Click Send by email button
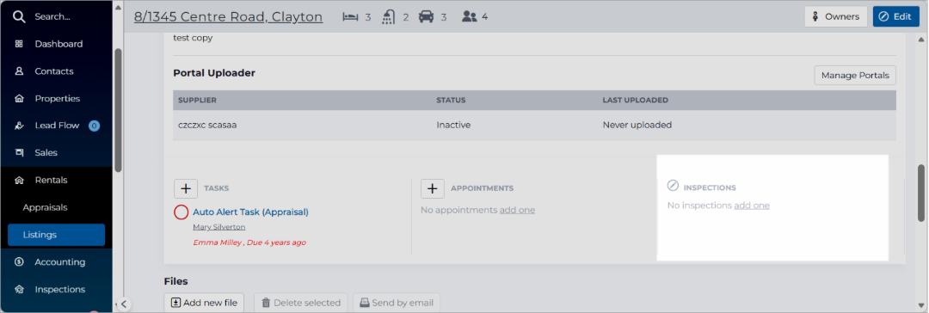The image size is (929, 313). point(397,303)
